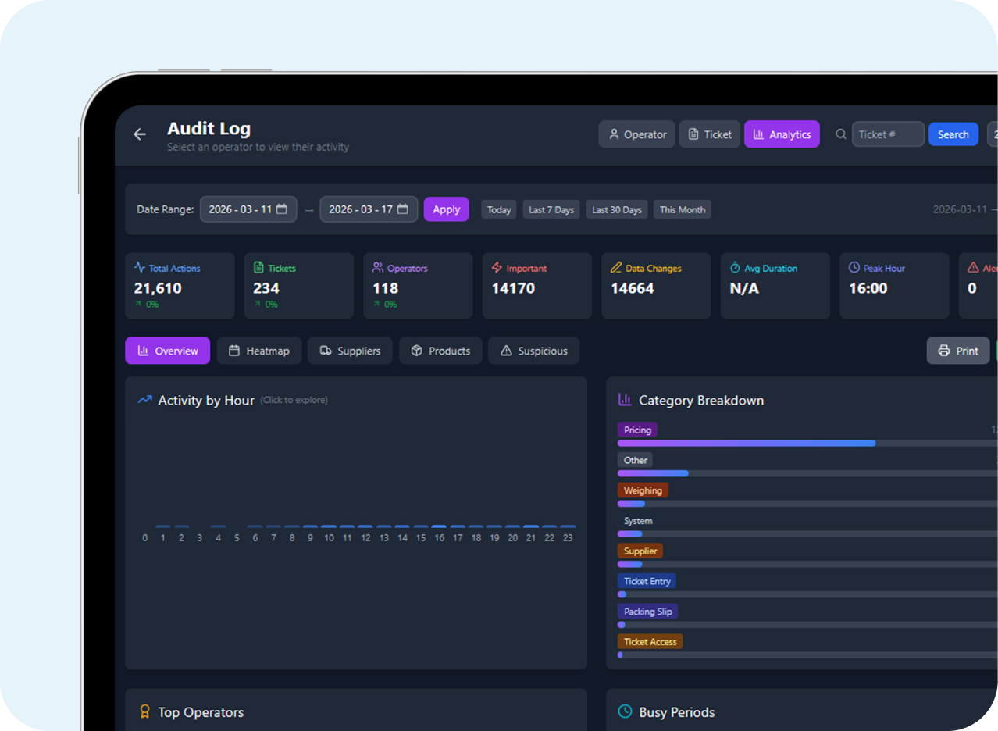Click the 14170 Important value
Viewport: 998px width, 731px height.
tap(513, 288)
